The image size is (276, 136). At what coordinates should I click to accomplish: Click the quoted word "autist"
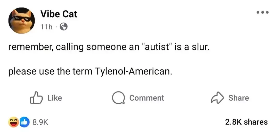(x=156, y=48)
